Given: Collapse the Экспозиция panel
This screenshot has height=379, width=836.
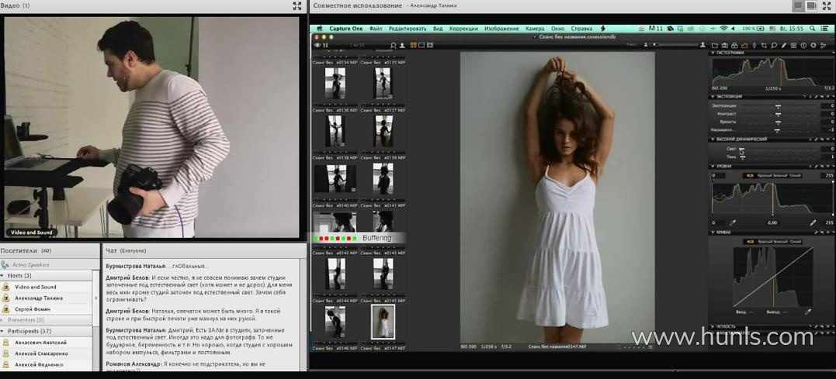Looking at the screenshot, I should [x=713, y=97].
